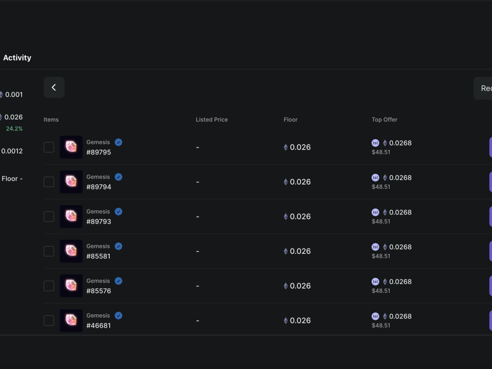Screen dimensions: 492x369
Task: Click the marketplace badge on #85576's top offer
Action: tap(375, 281)
